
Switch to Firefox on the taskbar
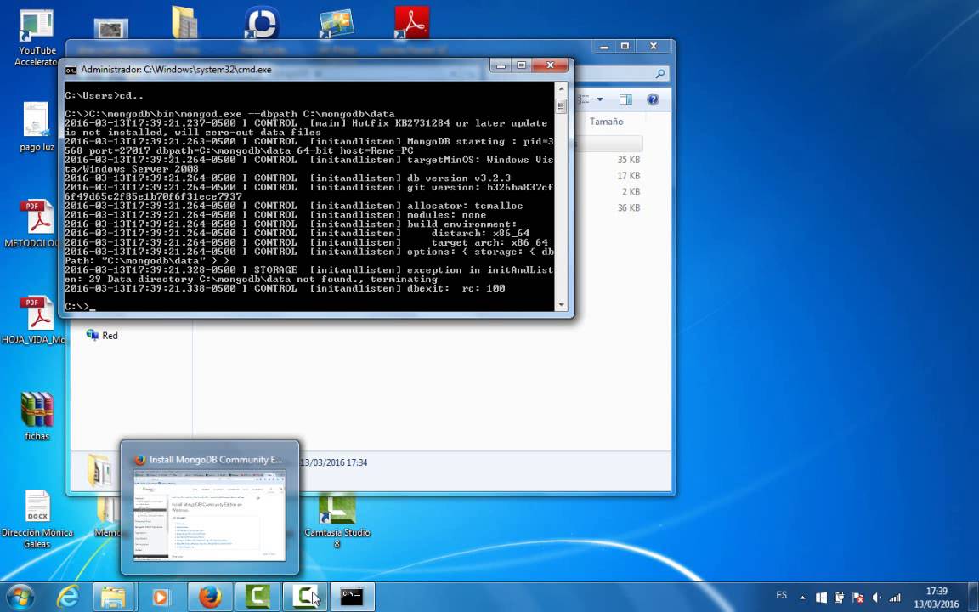(x=210, y=597)
